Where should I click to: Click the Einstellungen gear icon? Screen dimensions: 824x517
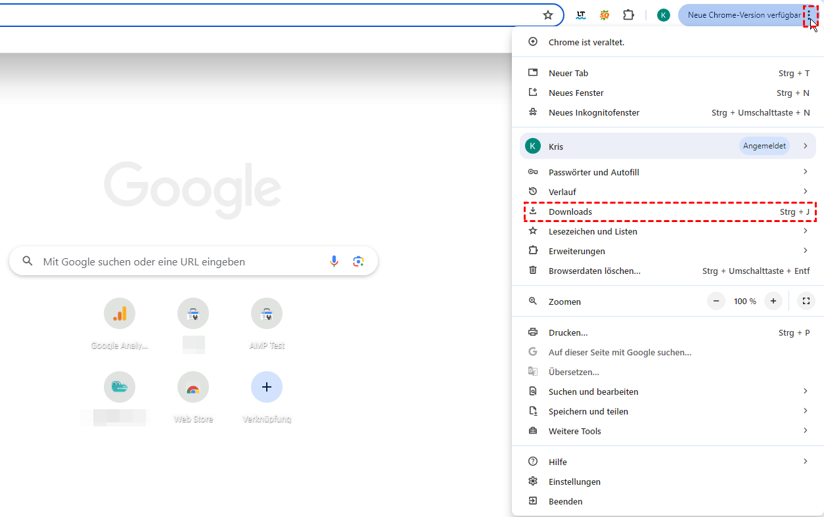(x=533, y=482)
